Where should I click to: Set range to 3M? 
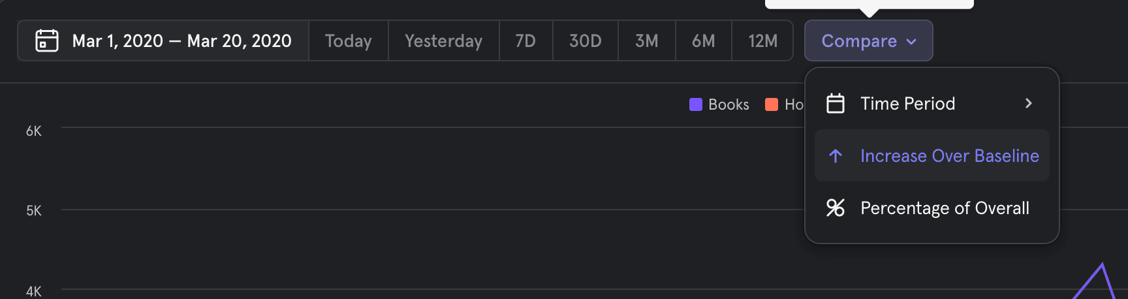click(647, 40)
